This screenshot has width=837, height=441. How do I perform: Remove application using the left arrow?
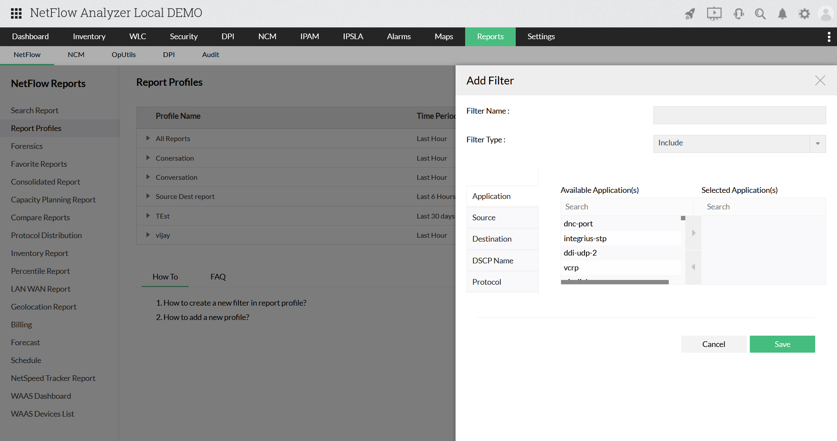694,267
